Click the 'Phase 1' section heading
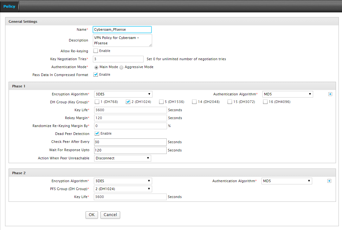Image resolution: width=342 pixels, height=230 pixels. (19, 86)
